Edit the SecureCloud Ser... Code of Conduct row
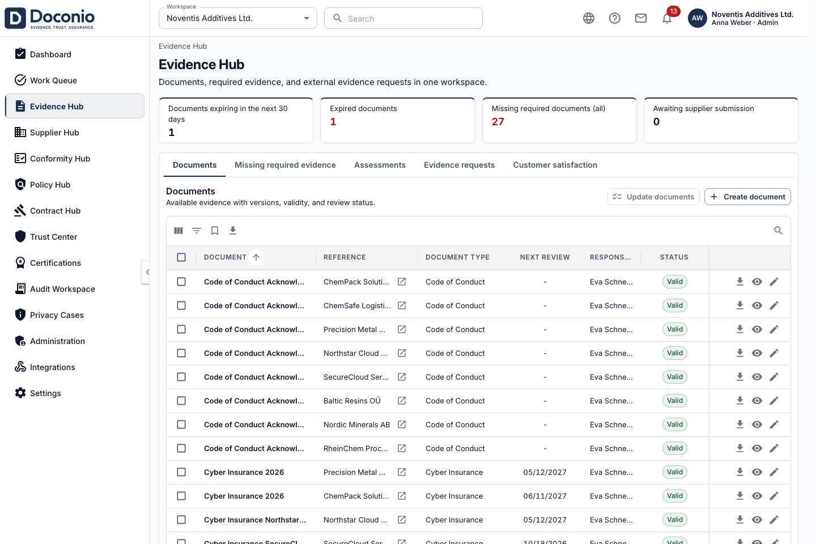 point(774,377)
